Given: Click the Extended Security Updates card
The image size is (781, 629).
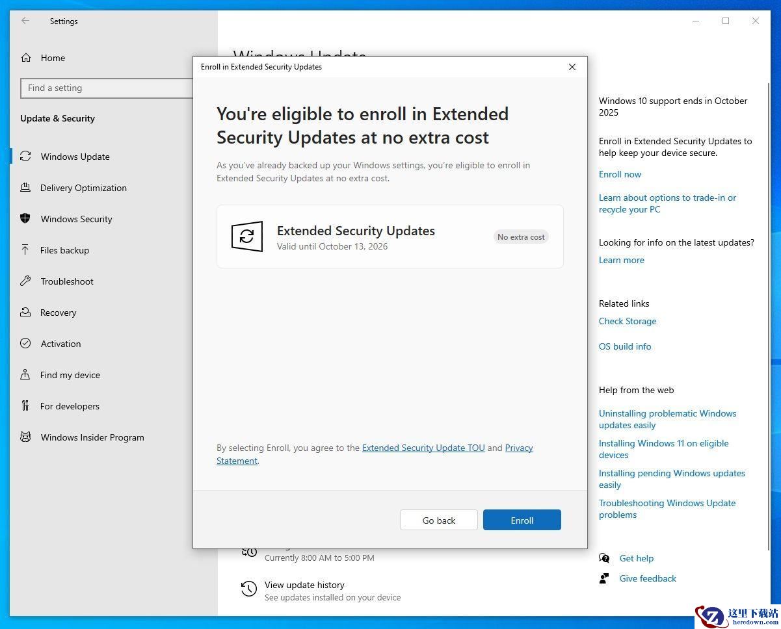Looking at the screenshot, I should pos(390,237).
